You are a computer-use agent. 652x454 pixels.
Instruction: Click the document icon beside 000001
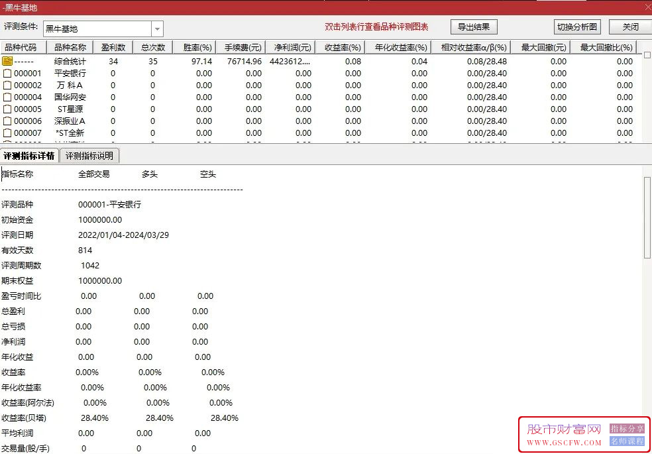pyautogui.click(x=7, y=74)
